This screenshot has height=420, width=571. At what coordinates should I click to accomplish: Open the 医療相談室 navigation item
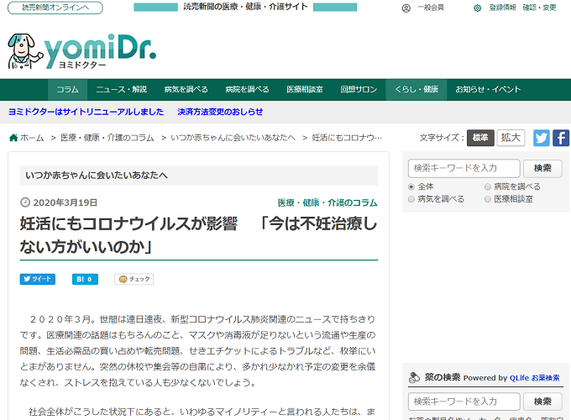(305, 90)
